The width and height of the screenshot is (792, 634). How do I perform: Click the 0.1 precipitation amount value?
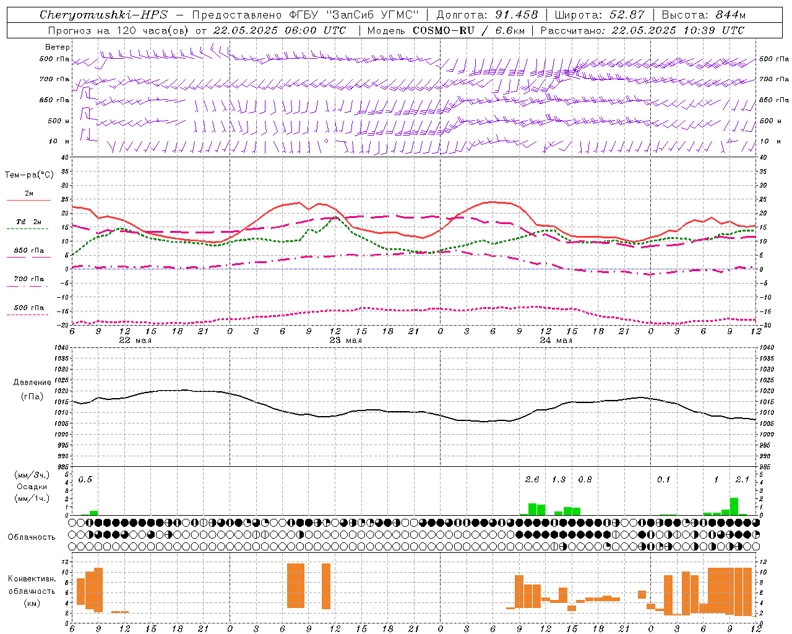pyautogui.click(x=663, y=479)
